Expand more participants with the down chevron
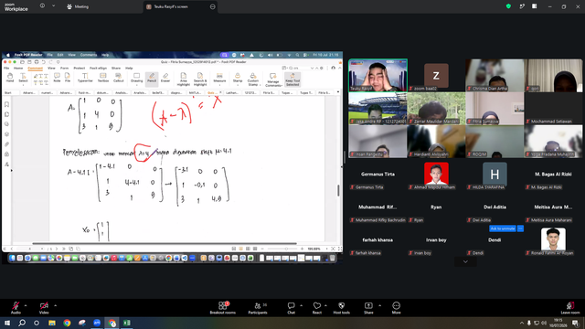 pyautogui.click(x=465, y=261)
